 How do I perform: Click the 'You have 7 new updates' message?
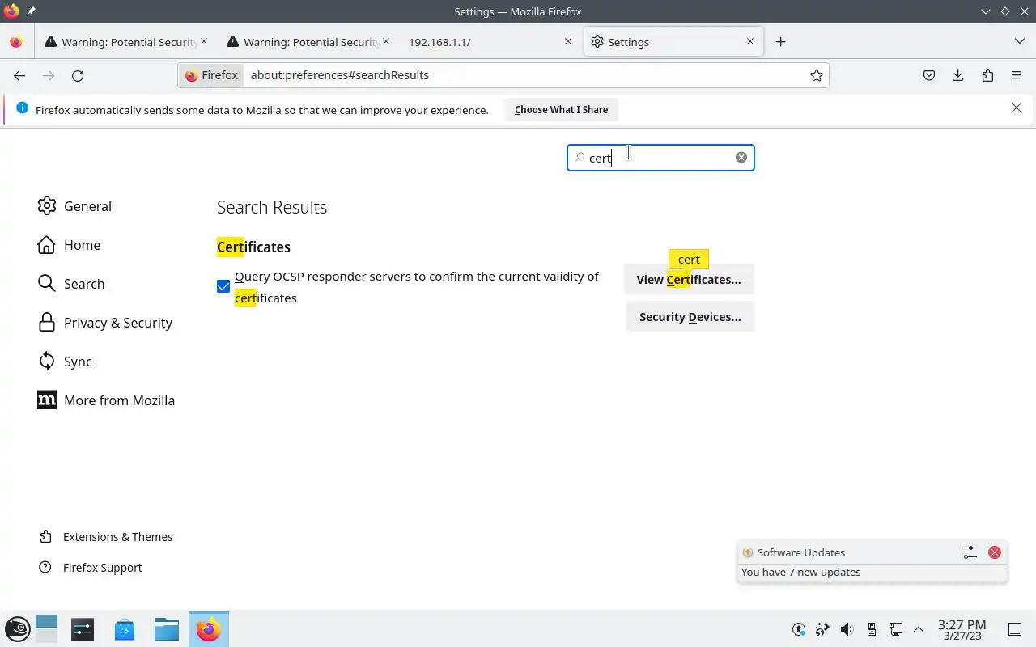(801, 572)
